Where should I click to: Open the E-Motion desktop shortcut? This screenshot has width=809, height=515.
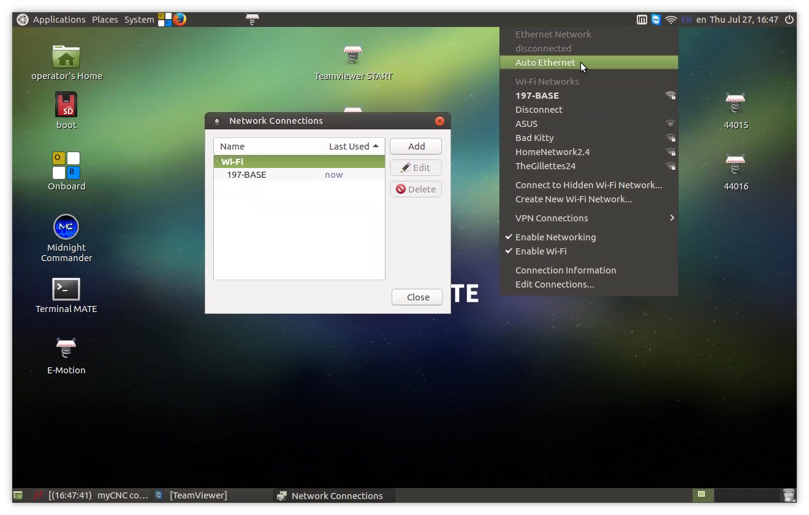(66, 348)
